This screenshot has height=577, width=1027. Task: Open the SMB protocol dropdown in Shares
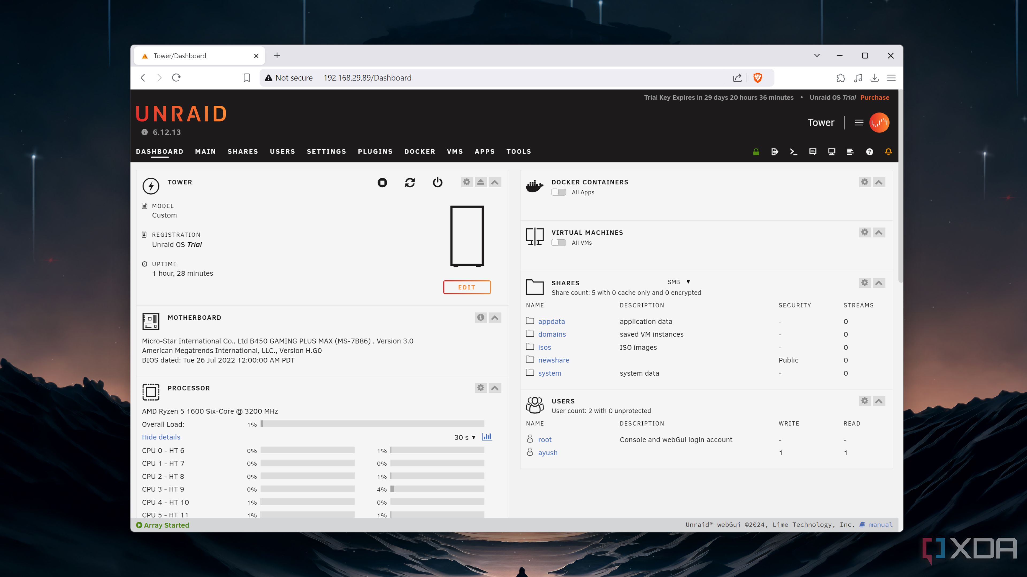click(678, 282)
